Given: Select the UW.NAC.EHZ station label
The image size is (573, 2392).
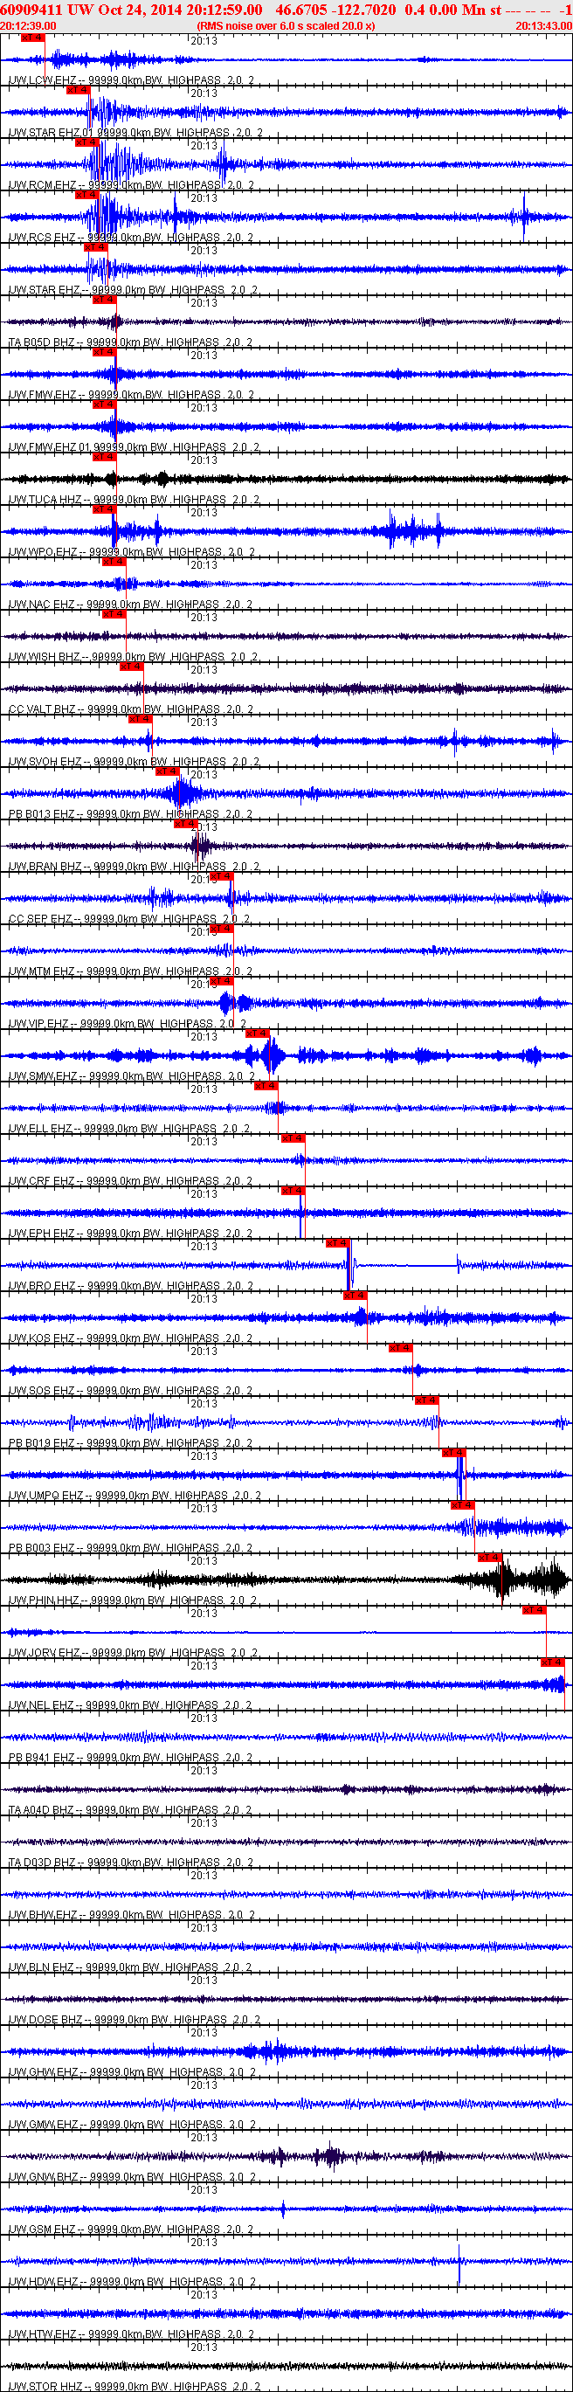Looking at the screenshot, I should tap(131, 605).
